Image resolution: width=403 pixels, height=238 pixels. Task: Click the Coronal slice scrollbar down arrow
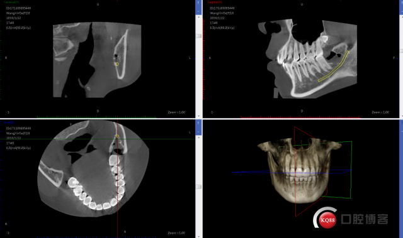click(198, 116)
